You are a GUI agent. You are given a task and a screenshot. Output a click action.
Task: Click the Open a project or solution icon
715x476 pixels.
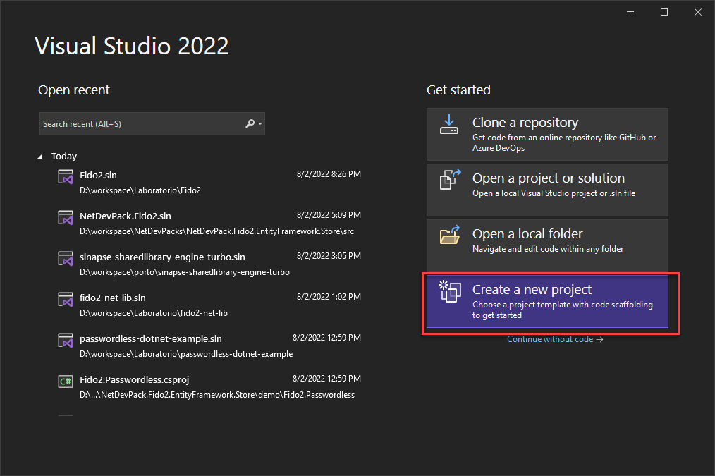point(450,180)
